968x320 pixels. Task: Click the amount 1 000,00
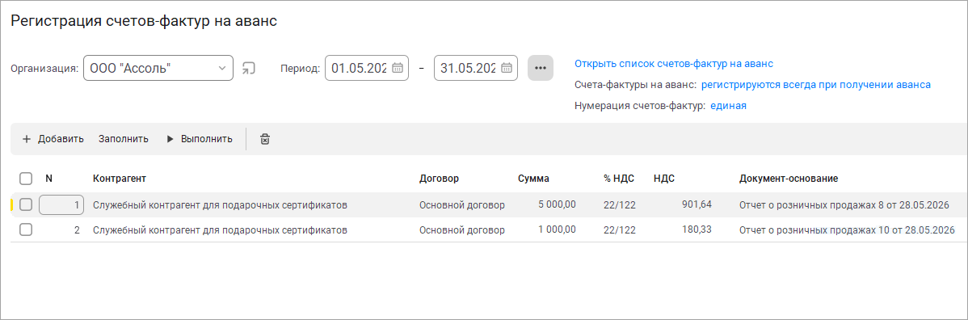557,229
